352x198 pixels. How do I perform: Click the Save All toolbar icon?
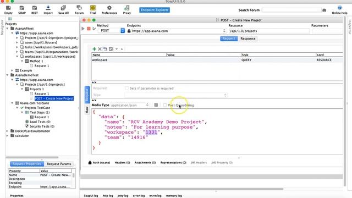(x=63, y=10)
